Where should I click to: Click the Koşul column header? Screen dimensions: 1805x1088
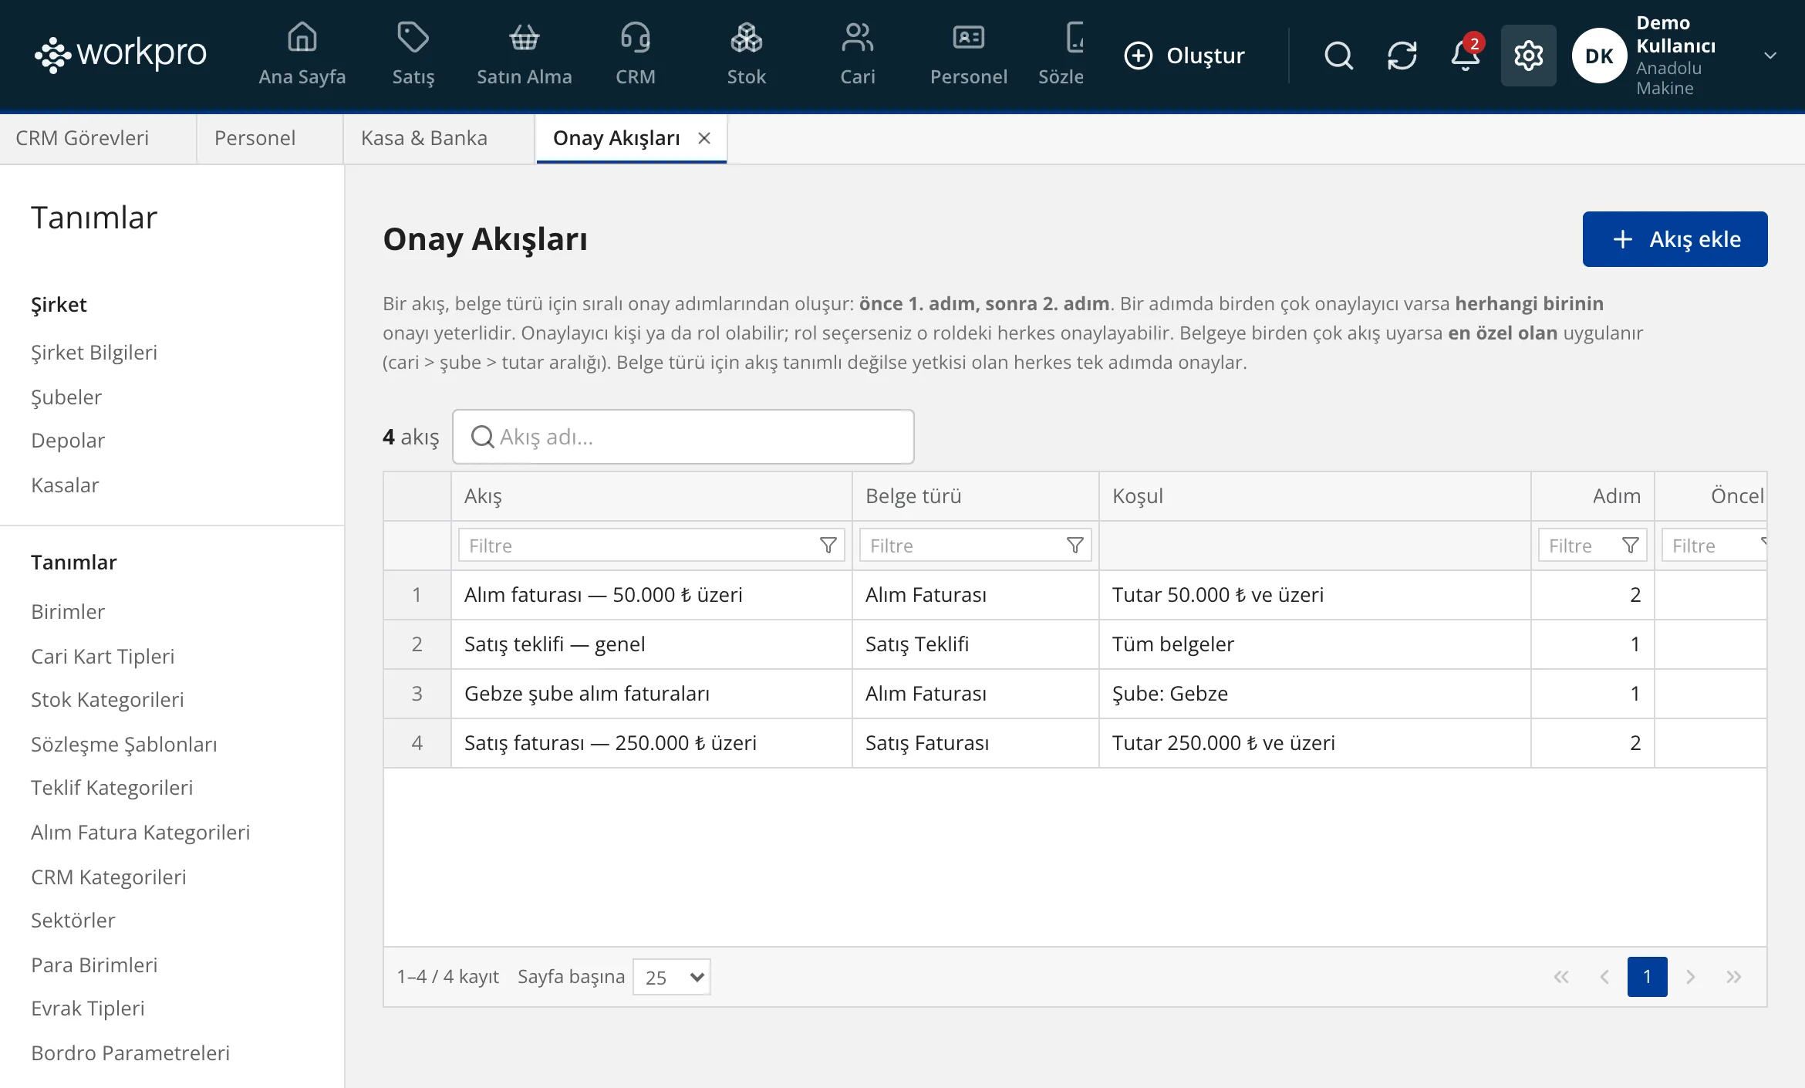point(1314,496)
